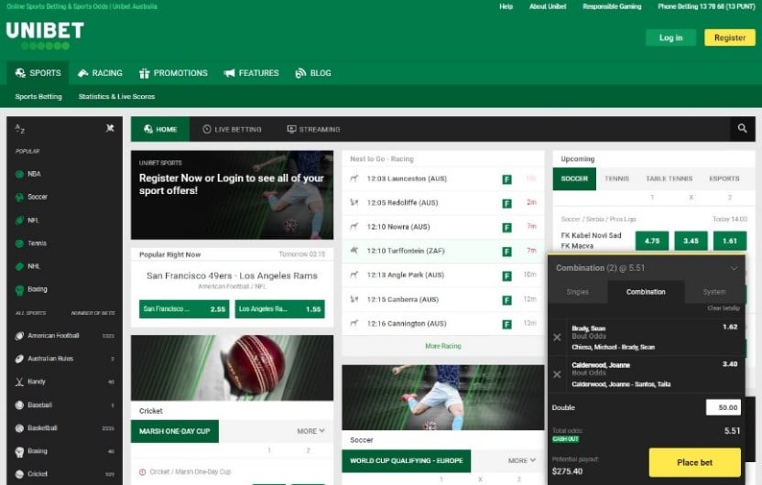Click the F fixed-odds icon for Launceston

click(506, 179)
